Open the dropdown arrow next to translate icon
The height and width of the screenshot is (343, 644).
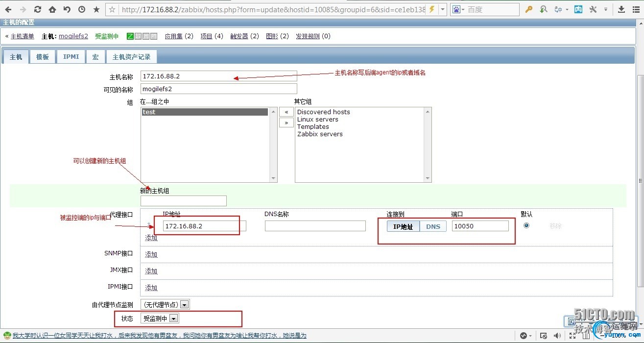[x=567, y=9]
